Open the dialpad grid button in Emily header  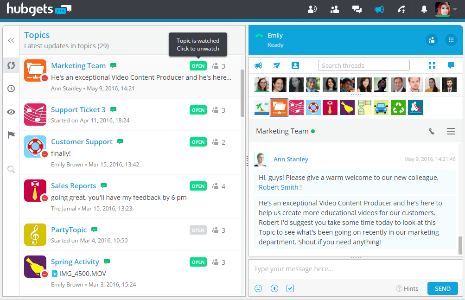(451, 40)
